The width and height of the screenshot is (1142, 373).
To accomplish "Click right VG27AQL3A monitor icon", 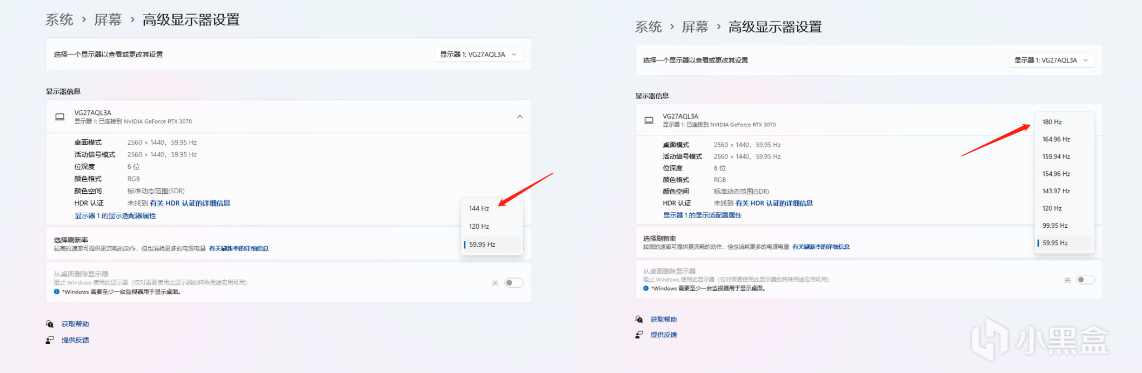I will [649, 120].
